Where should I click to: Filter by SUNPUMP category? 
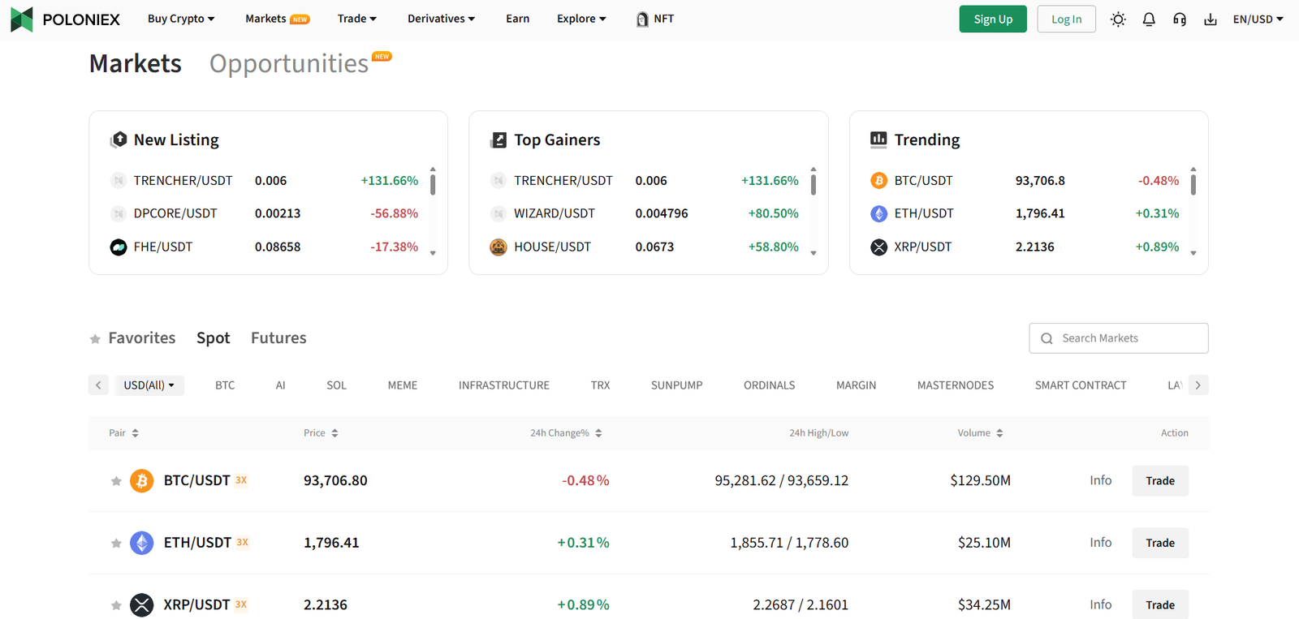(x=677, y=385)
